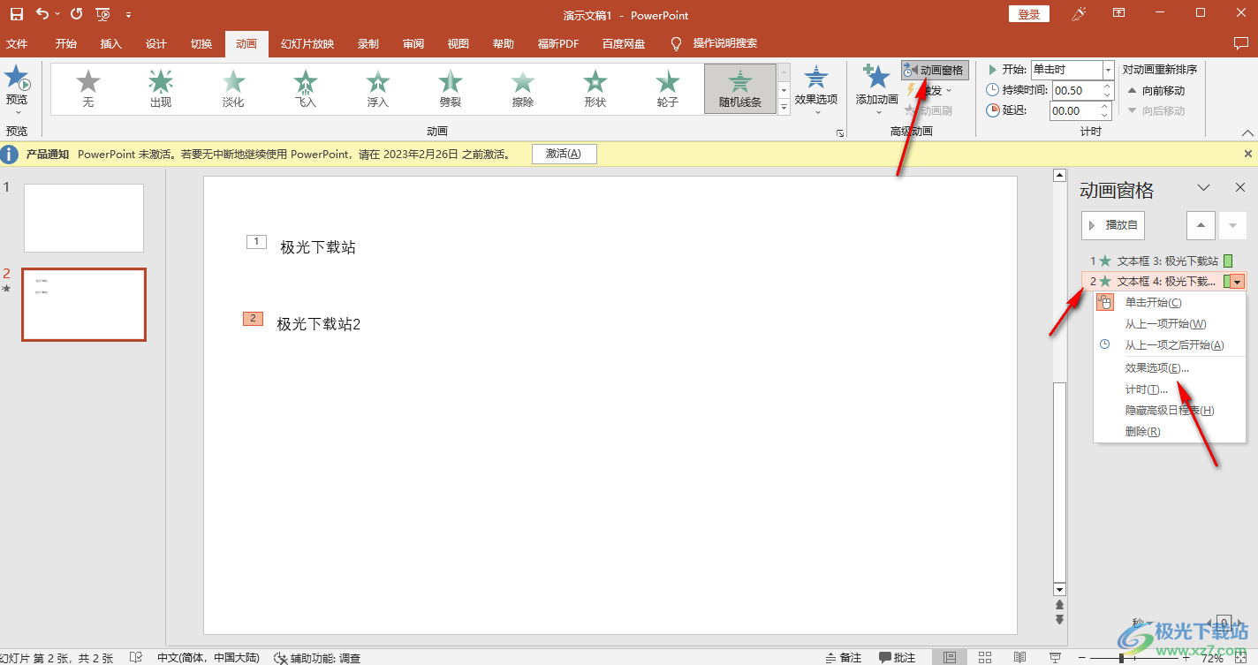Screen dimensions: 1258x665
Task: Click Add Animation (添加动画) button
Action: (x=876, y=89)
